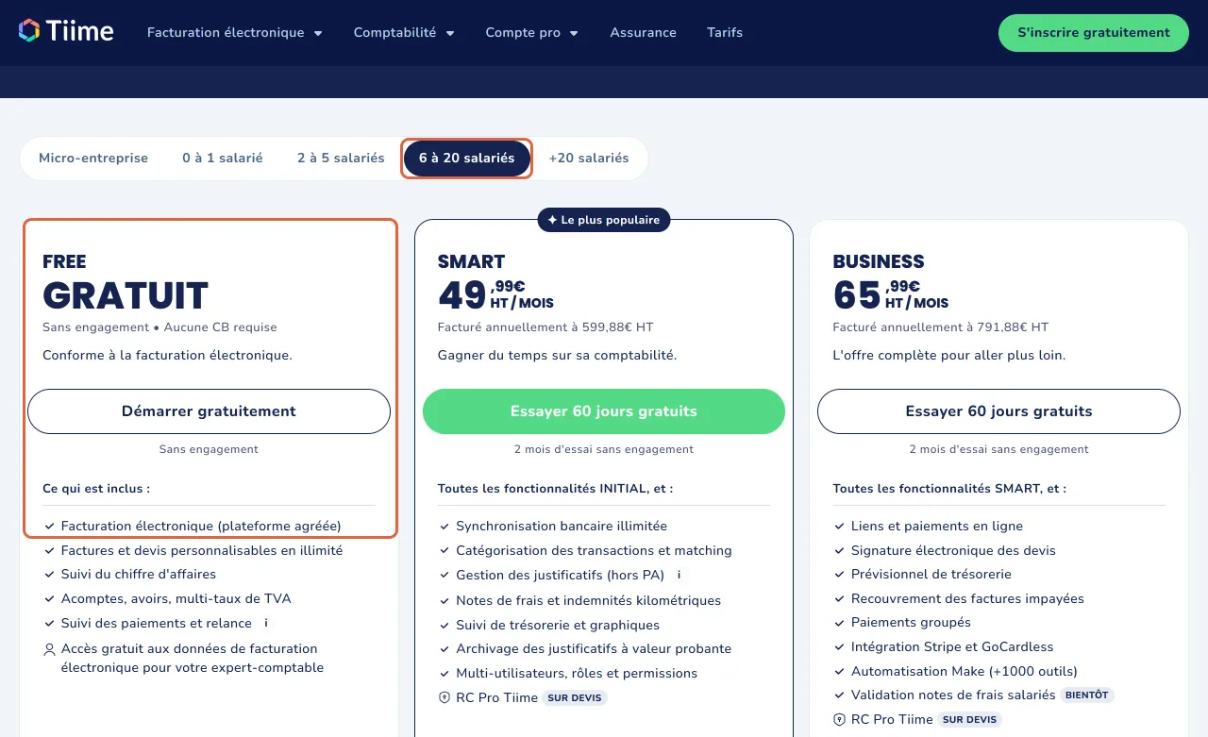Click 'Sans engagement • Aucune CB requise' text

tap(159, 327)
